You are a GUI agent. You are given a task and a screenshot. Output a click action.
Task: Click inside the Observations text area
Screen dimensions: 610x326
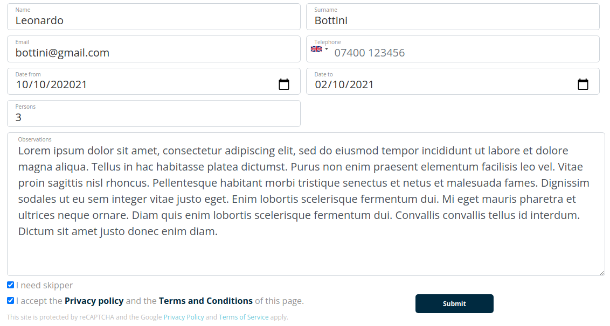tap(306, 204)
